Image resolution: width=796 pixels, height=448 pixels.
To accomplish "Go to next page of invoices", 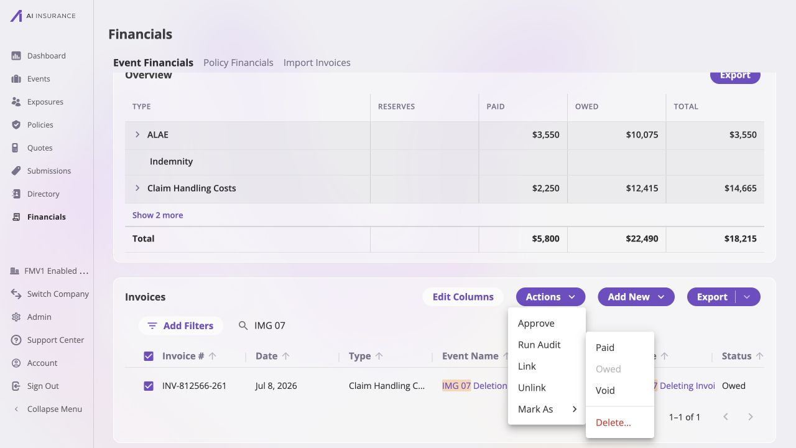I will tap(751, 417).
